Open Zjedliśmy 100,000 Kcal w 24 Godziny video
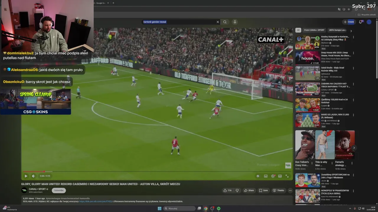 pyautogui.click(x=308, y=105)
